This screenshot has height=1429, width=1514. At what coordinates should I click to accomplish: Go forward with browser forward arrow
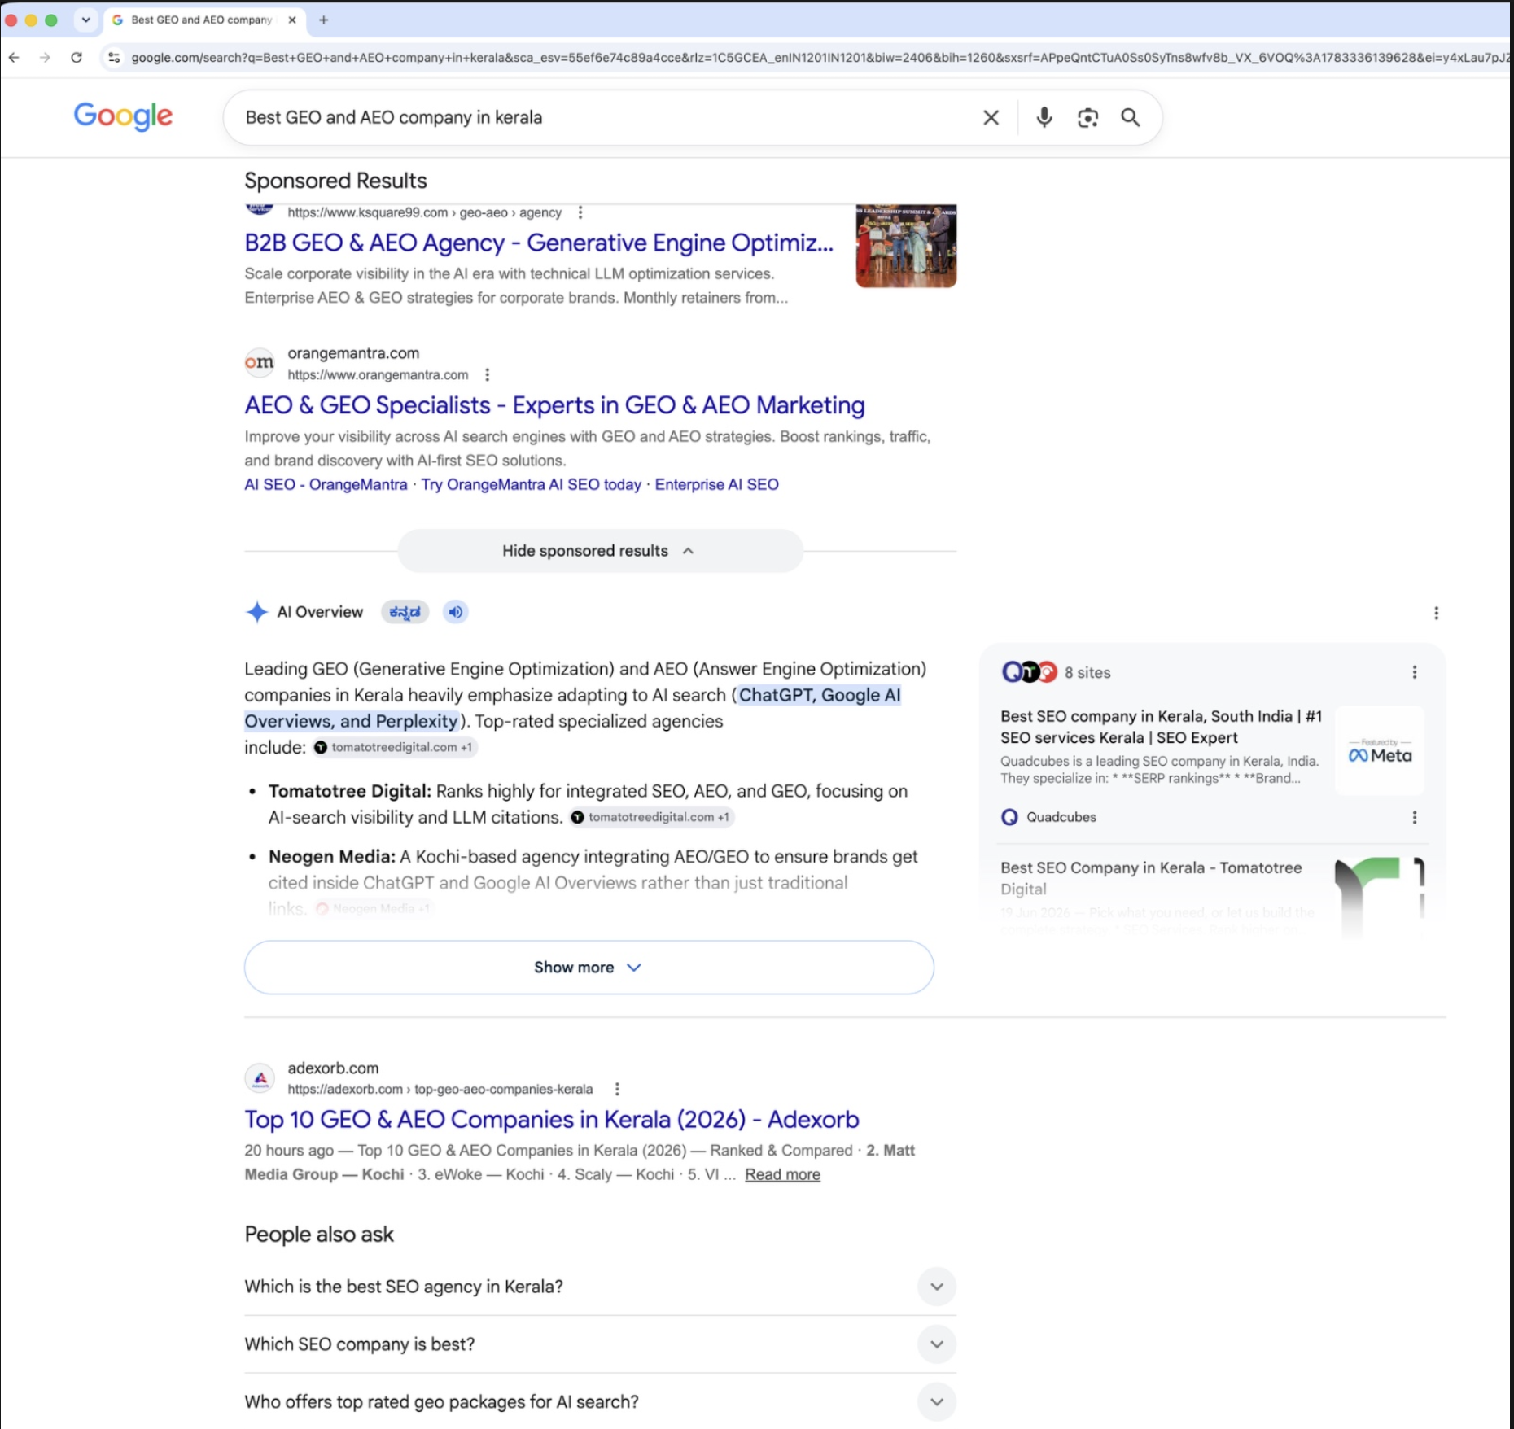click(x=45, y=58)
